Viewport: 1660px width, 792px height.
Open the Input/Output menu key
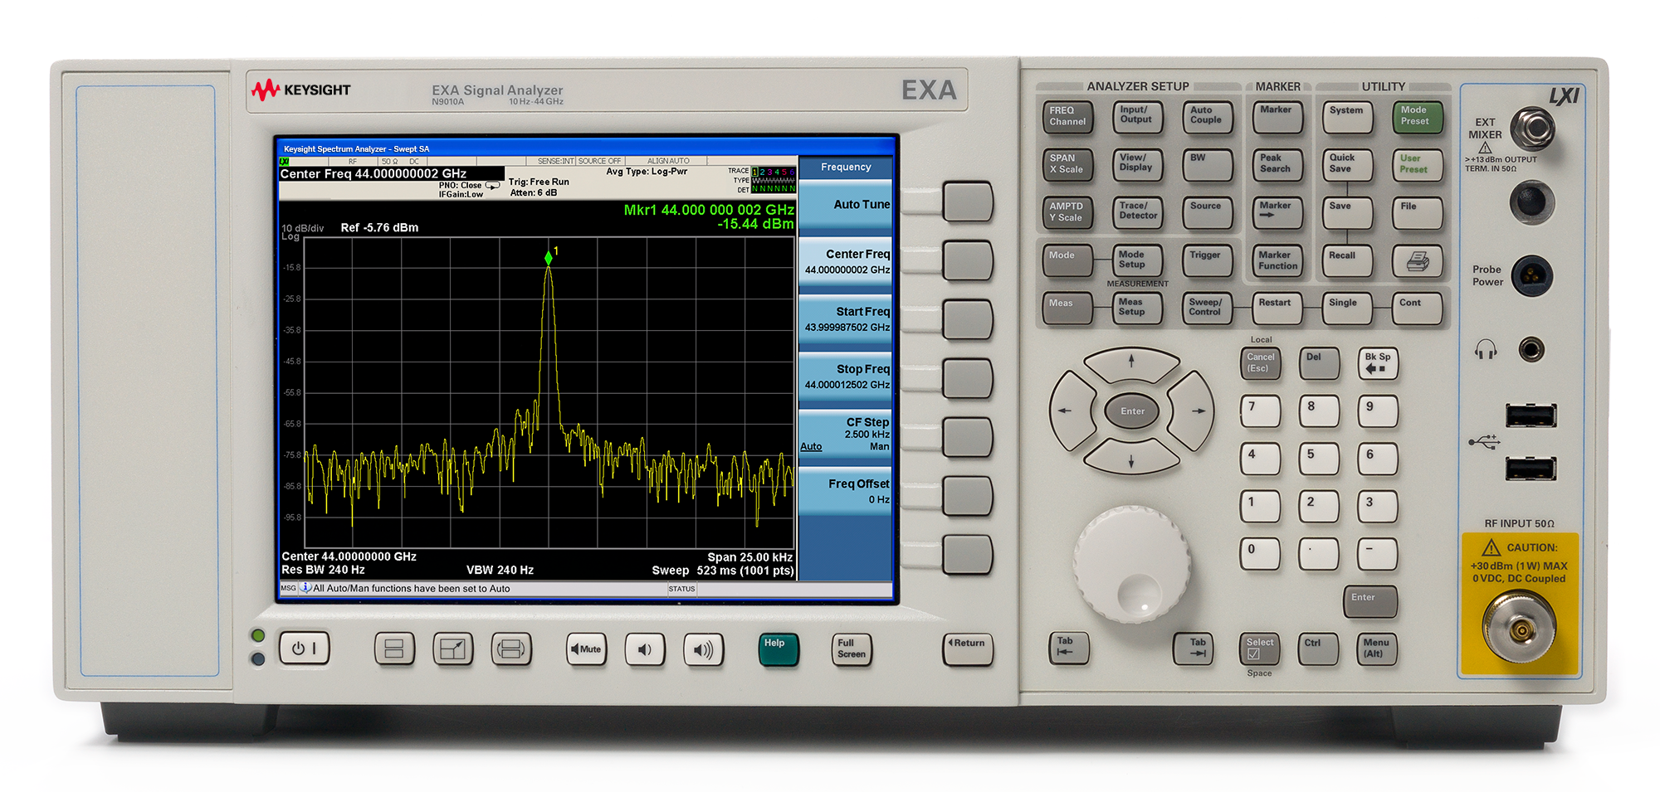(x=1137, y=116)
